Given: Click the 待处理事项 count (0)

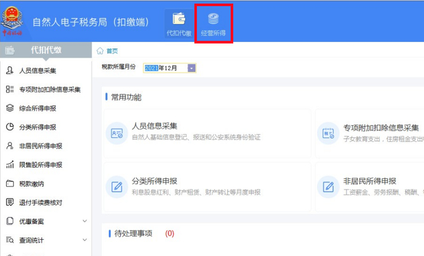Looking at the screenshot, I should tap(170, 234).
